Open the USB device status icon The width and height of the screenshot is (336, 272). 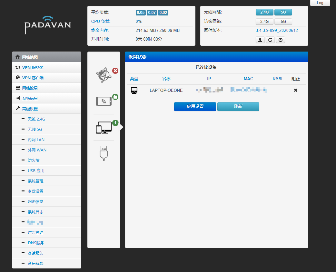[x=104, y=153]
